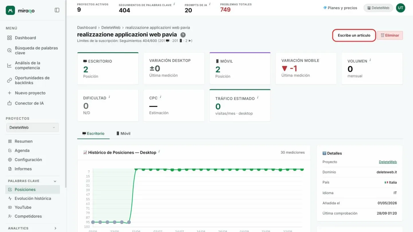The height and width of the screenshot is (232, 413).
Task: Click the Búsqueda de palabras clave search icon
Action: [x=9, y=50]
